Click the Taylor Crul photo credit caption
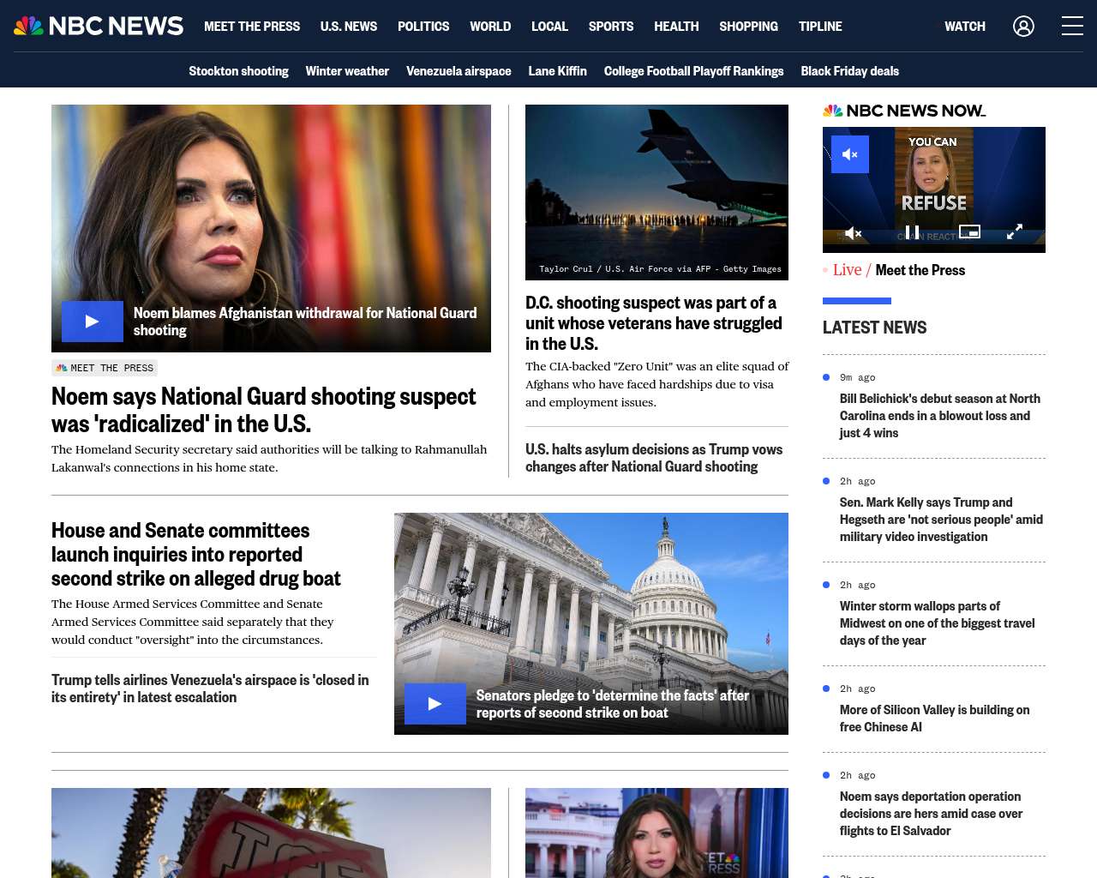Image resolution: width=1097 pixels, height=878 pixels. 660,268
